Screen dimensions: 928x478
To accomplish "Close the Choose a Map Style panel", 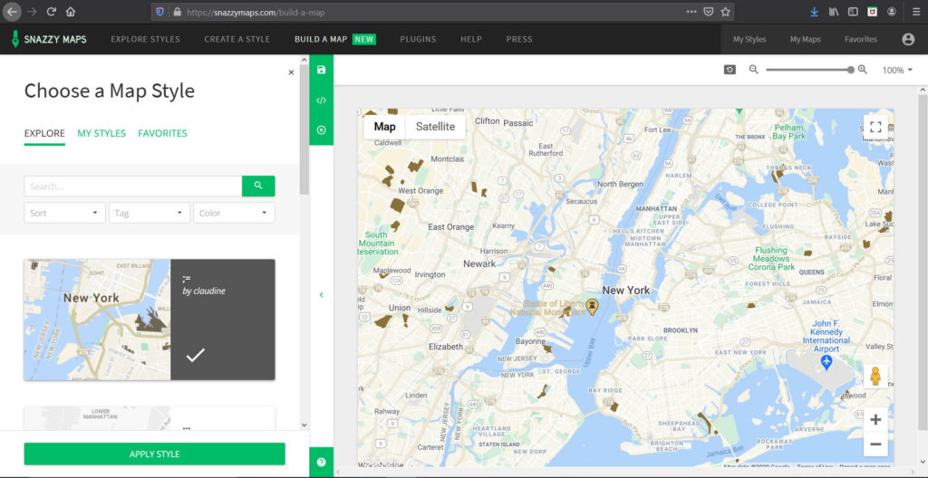I will (291, 72).
